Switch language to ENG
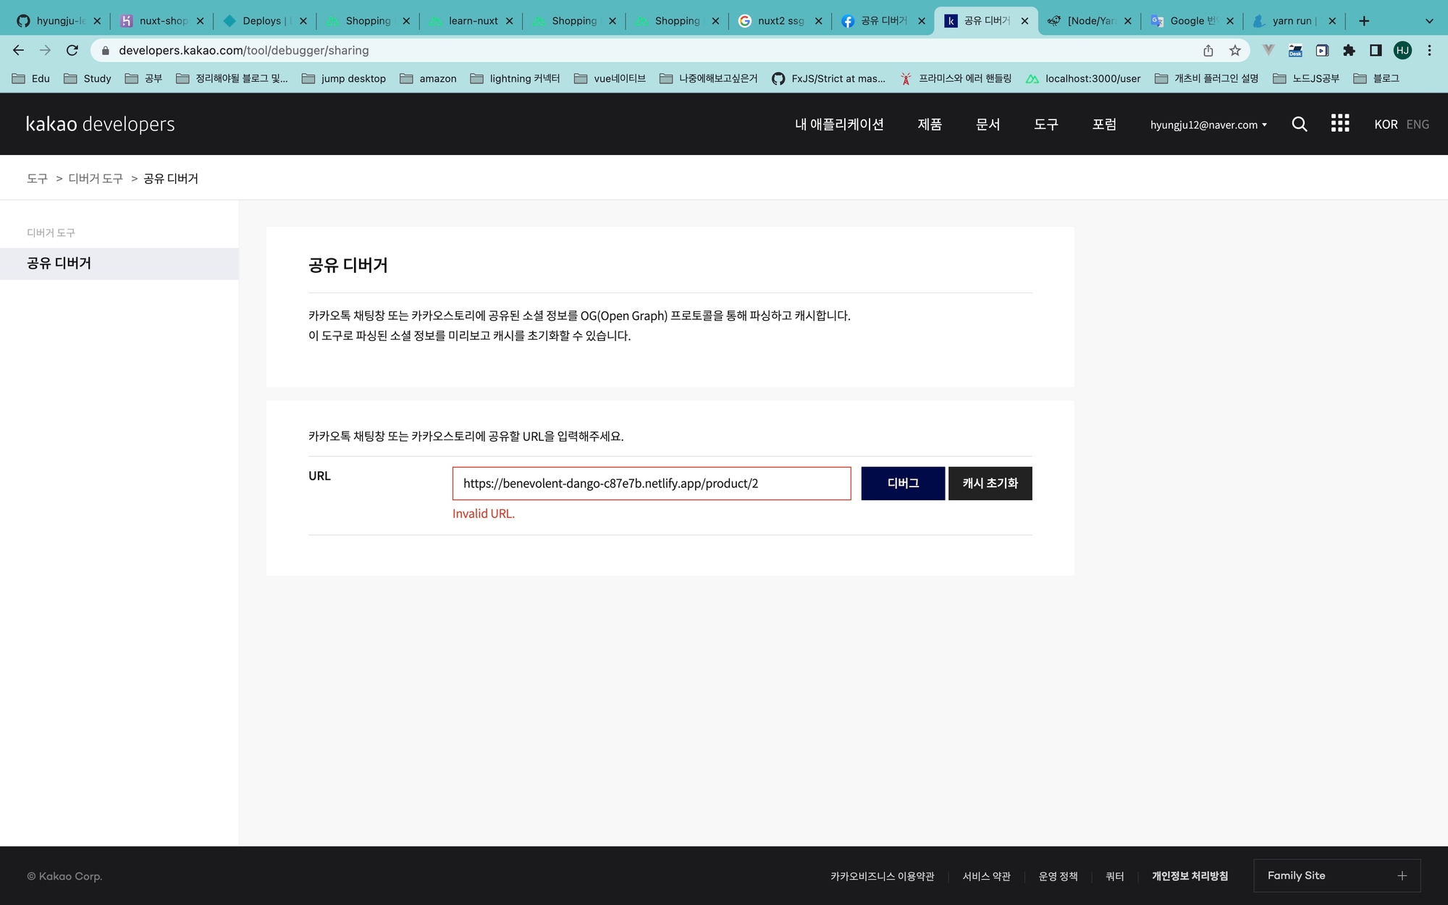 [x=1418, y=124]
